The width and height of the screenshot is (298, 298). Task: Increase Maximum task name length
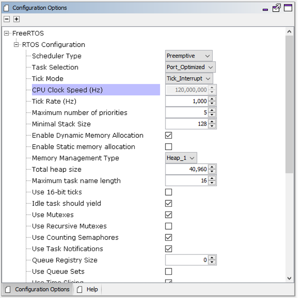click(212, 178)
